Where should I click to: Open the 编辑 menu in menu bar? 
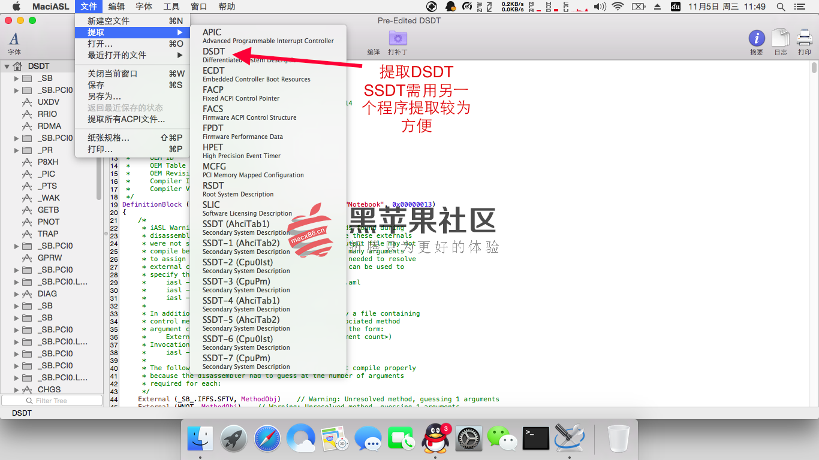tap(117, 7)
